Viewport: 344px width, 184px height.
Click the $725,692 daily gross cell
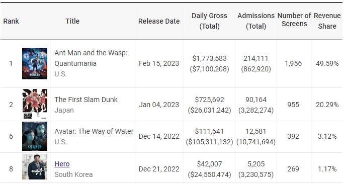[x=210, y=100]
